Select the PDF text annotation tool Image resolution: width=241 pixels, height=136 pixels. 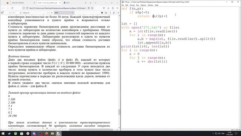(x=110, y=12)
